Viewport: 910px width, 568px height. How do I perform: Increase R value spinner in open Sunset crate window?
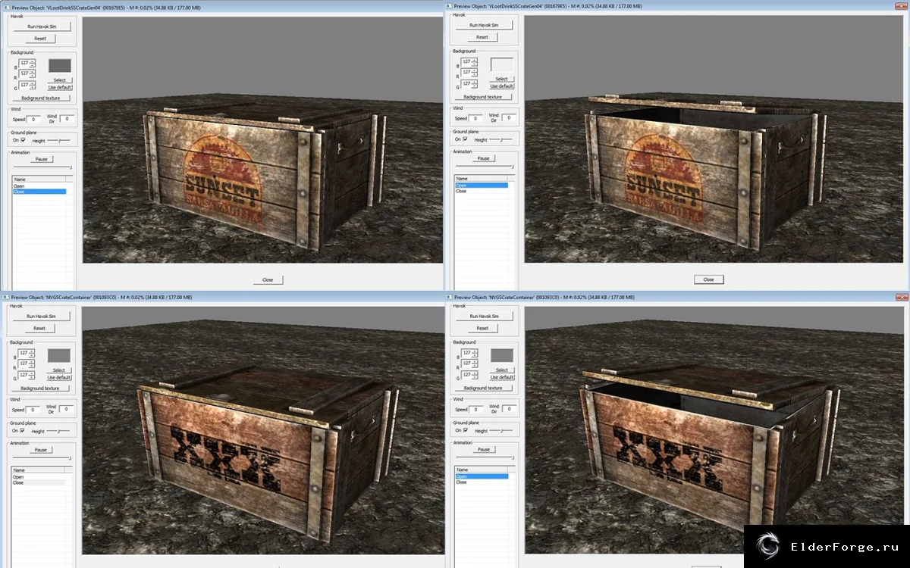[475, 70]
